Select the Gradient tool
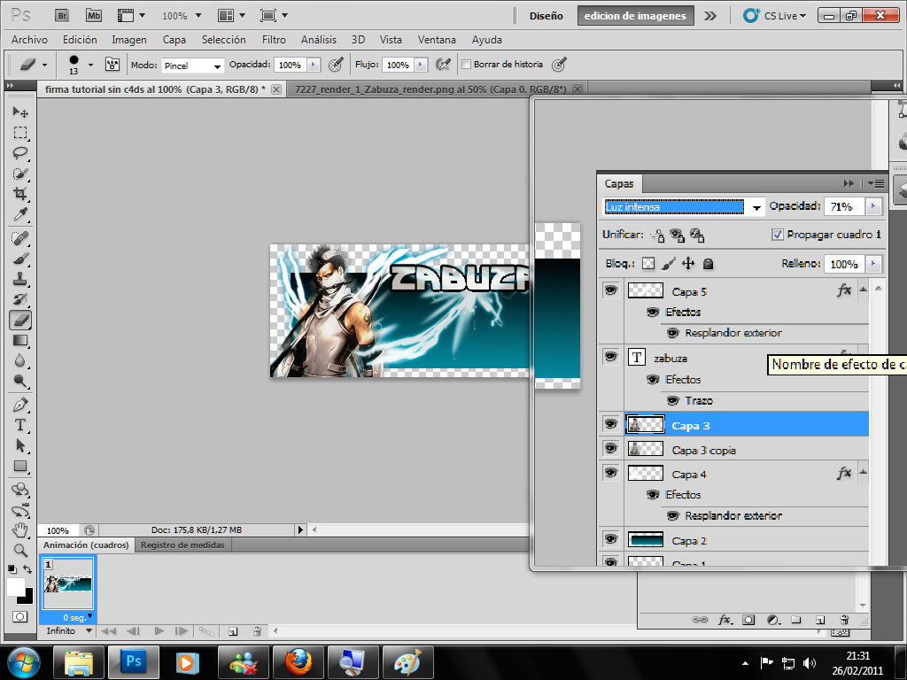Viewport: 907px width, 680px height. coord(20,340)
